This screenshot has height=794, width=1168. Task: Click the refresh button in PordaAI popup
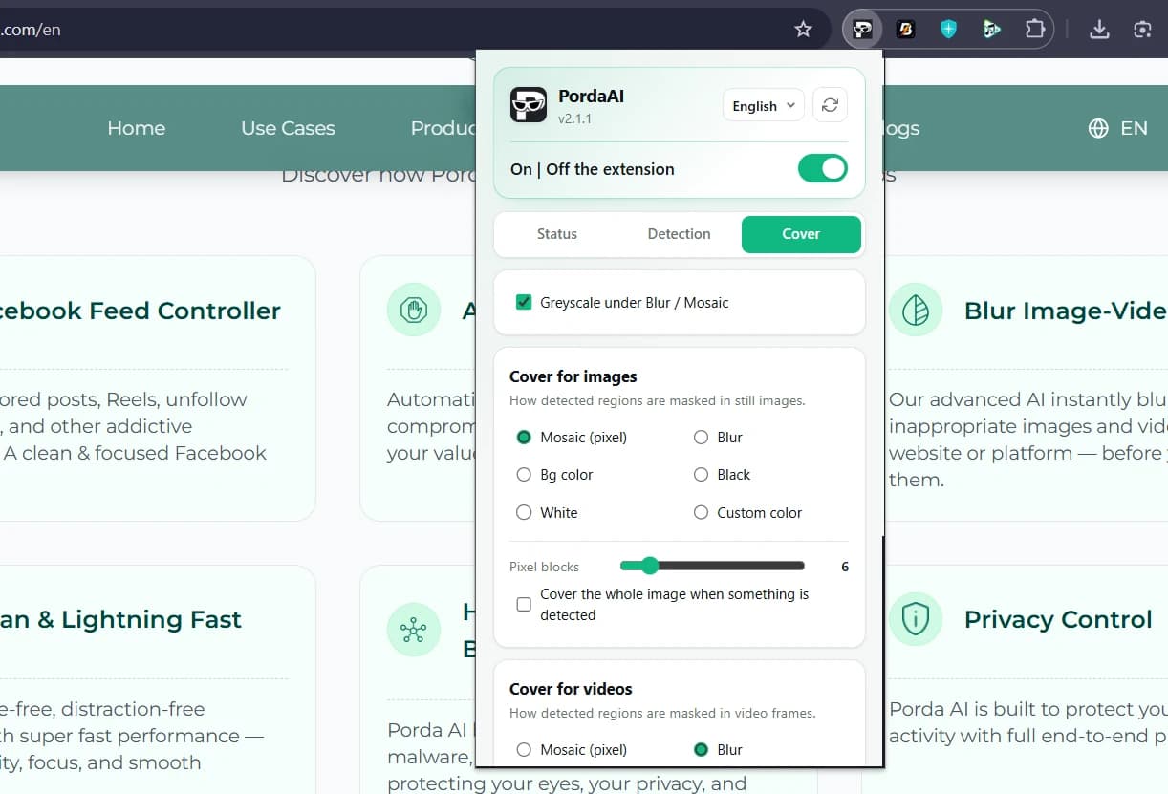pos(830,105)
